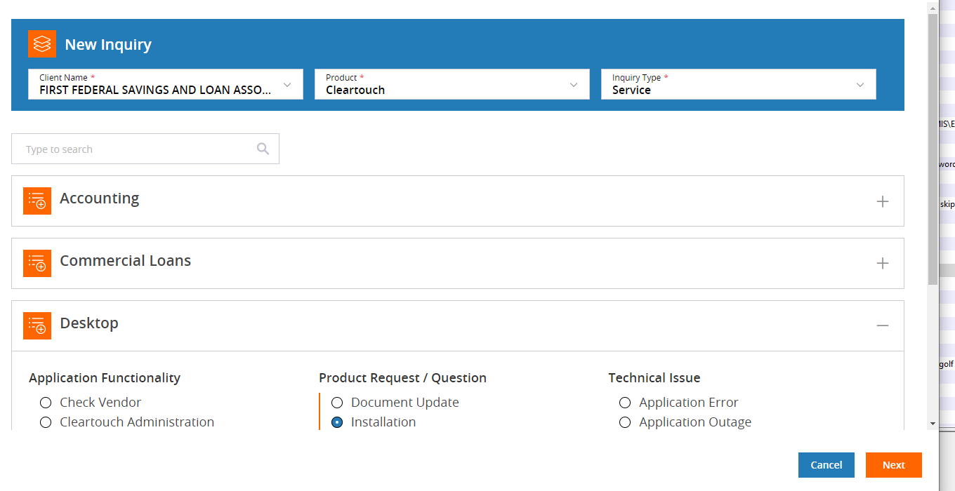This screenshot has width=955, height=491.
Task: Collapse the Desktop section with minus icon
Action: pyautogui.click(x=883, y=325)
